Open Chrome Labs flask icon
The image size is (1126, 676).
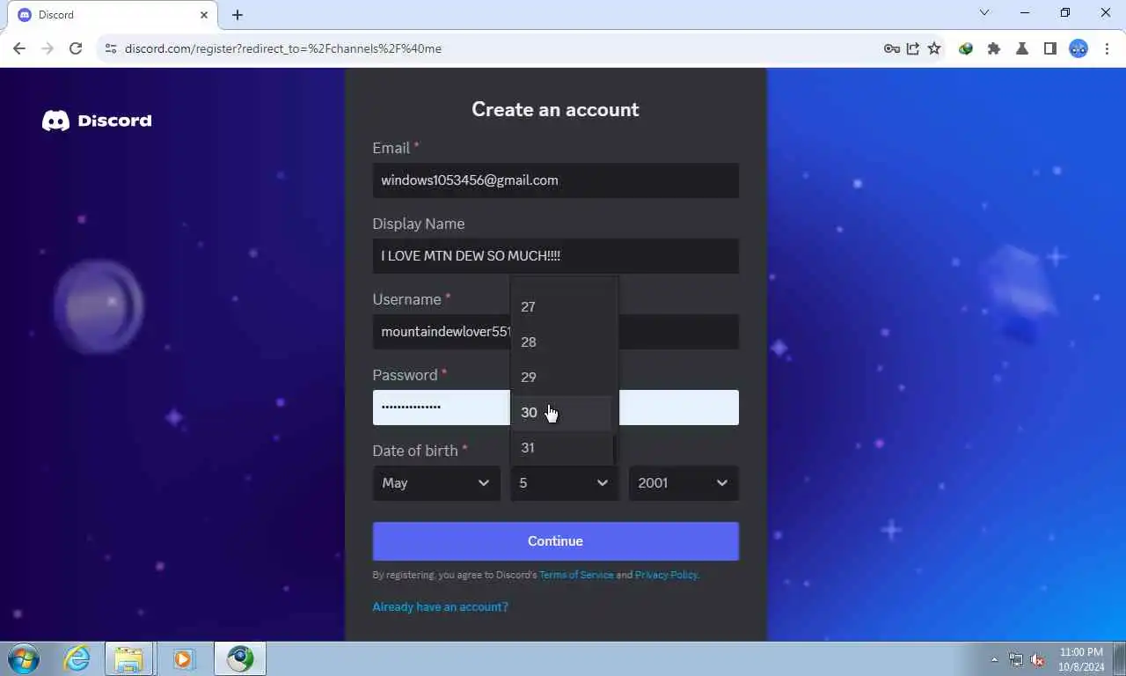pos(1022,48)
